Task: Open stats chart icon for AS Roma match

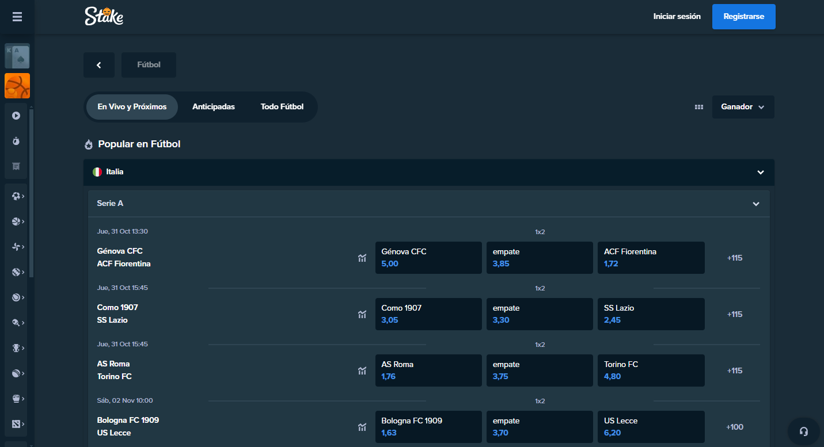Action: pos(362,370)
